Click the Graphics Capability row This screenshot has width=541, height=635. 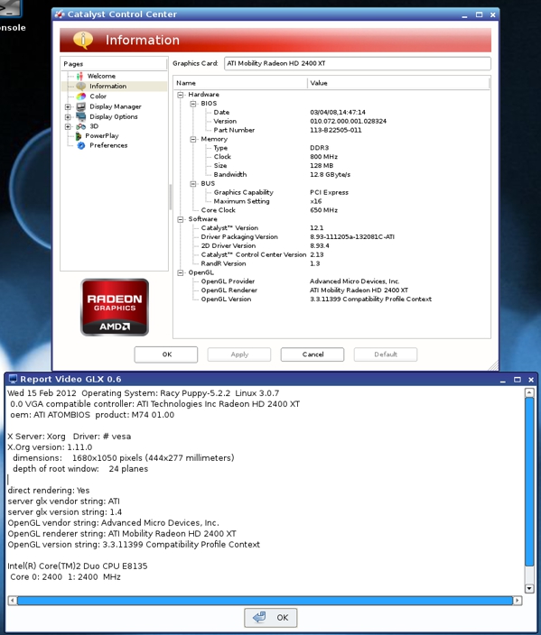point(331,192)
